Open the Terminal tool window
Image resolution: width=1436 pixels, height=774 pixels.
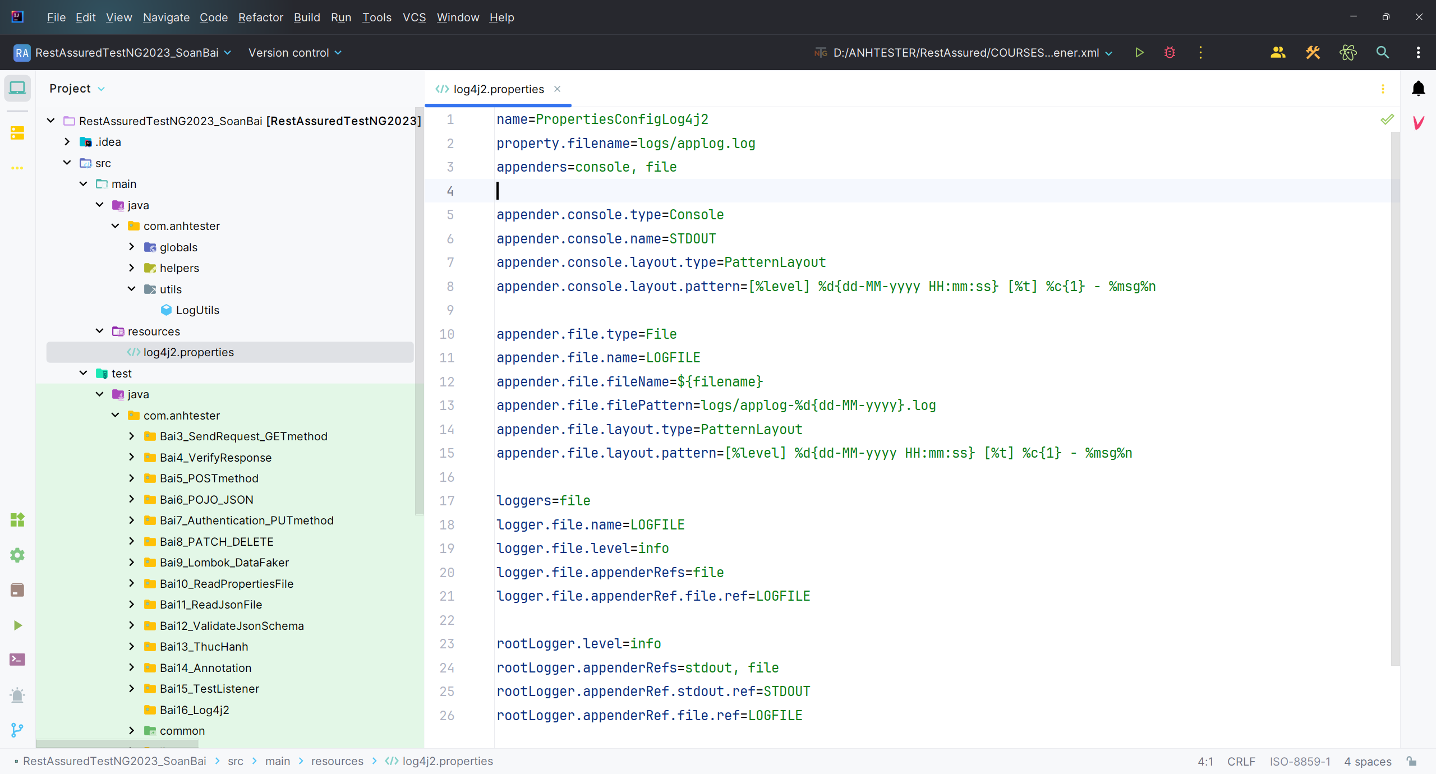[x=17, y=660]
